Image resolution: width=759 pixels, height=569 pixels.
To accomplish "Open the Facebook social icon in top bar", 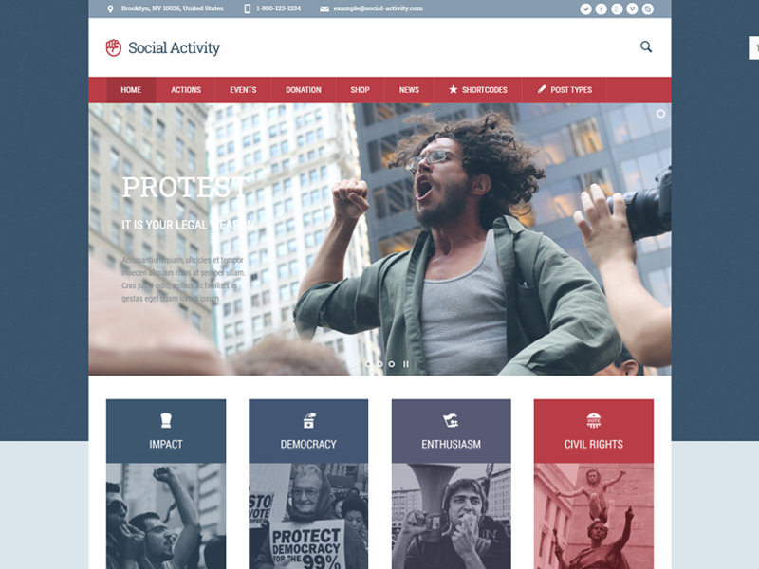I will [x=602, y=9].
